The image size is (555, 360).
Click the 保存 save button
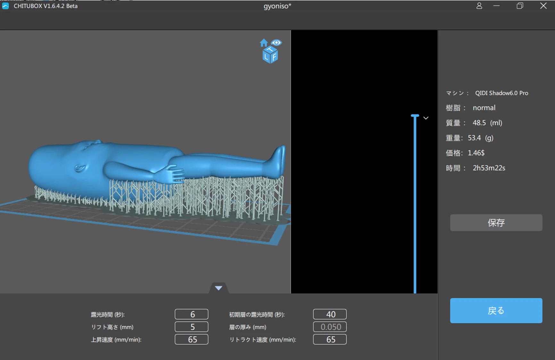(x=496, y=223)
